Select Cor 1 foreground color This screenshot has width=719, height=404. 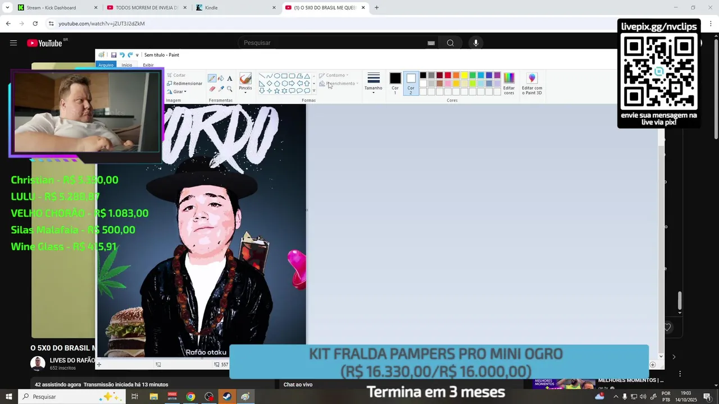pyautogui.click(x=395, y=83)
